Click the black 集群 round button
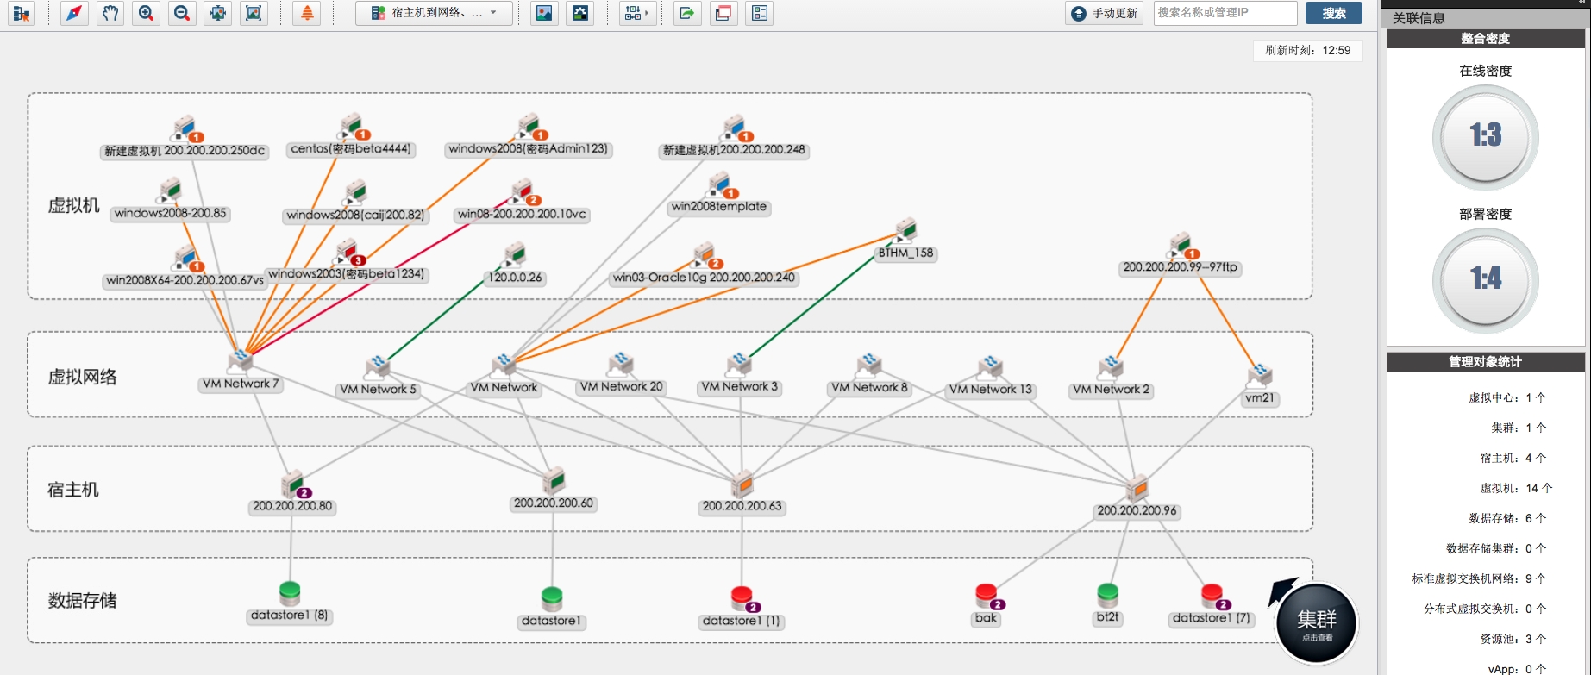 [1316, 622]
